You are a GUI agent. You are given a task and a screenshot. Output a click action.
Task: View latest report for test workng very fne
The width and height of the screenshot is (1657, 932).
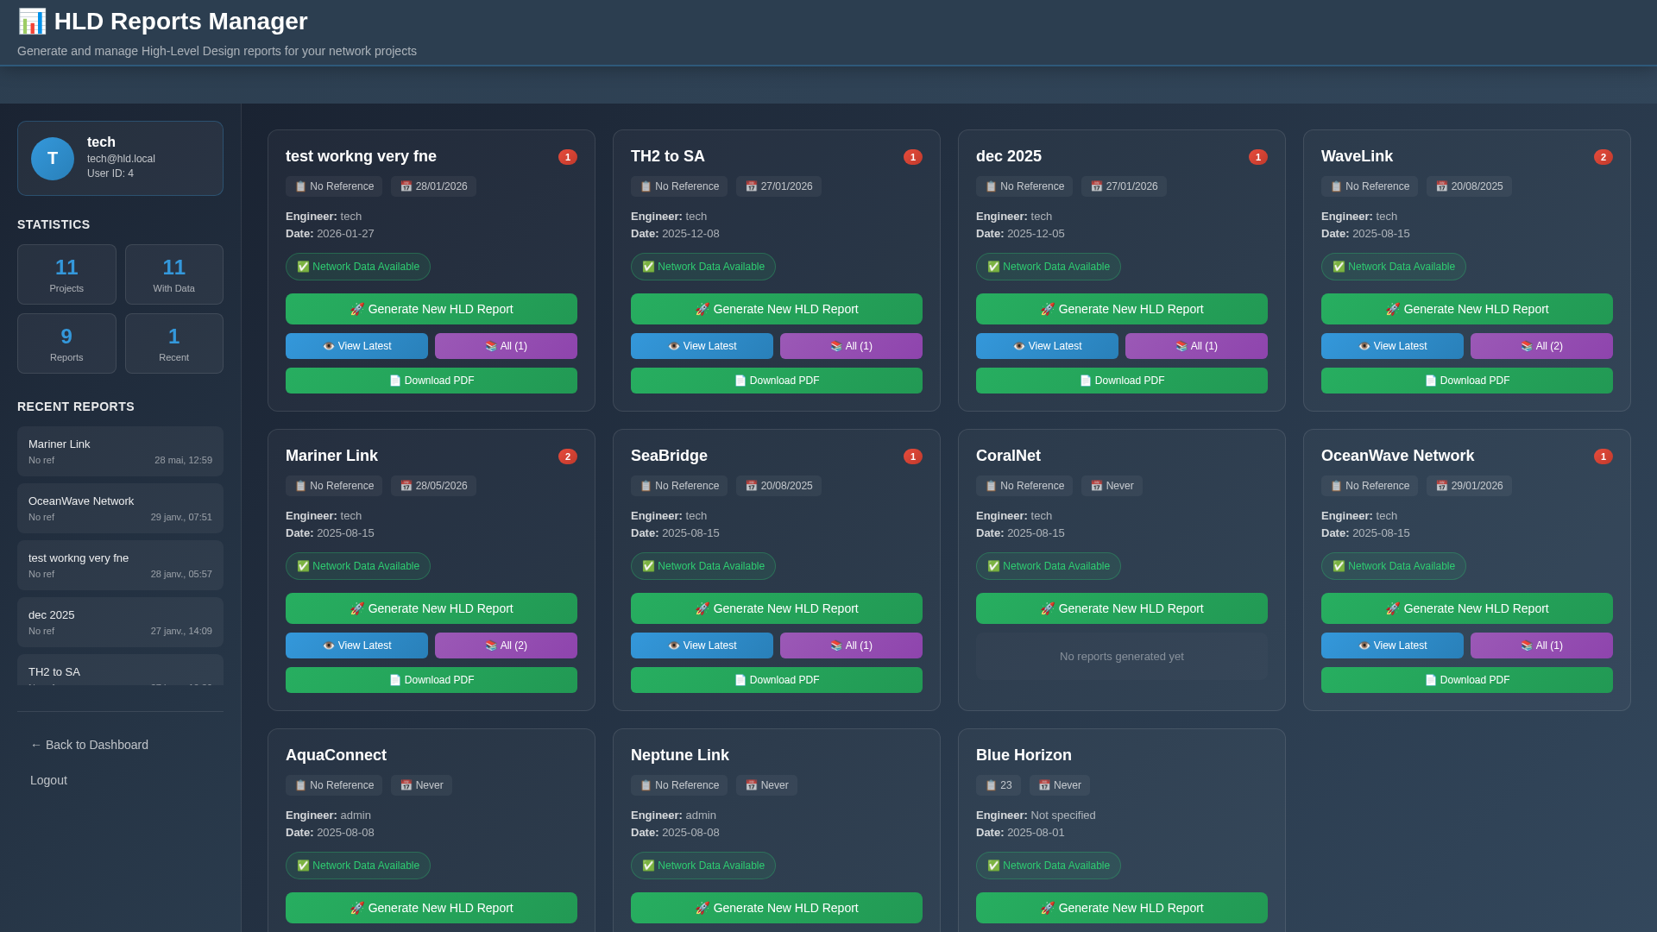coord(356,346)
